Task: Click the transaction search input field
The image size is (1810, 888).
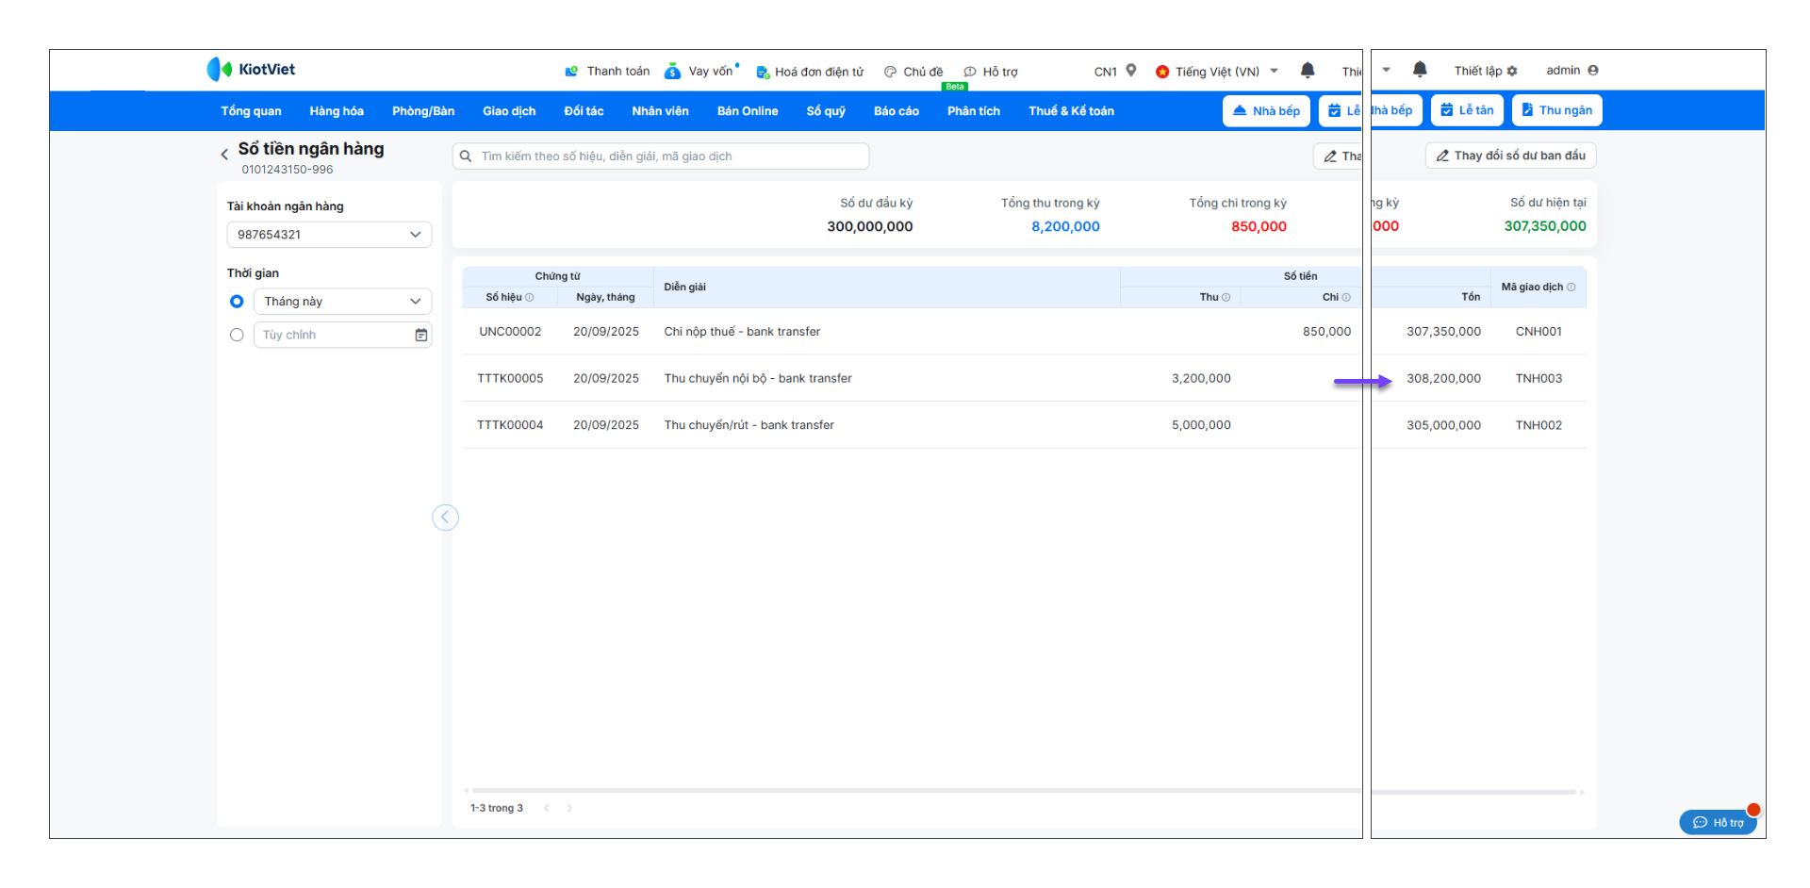Action: pyautogui.click(x=660, y=156)
